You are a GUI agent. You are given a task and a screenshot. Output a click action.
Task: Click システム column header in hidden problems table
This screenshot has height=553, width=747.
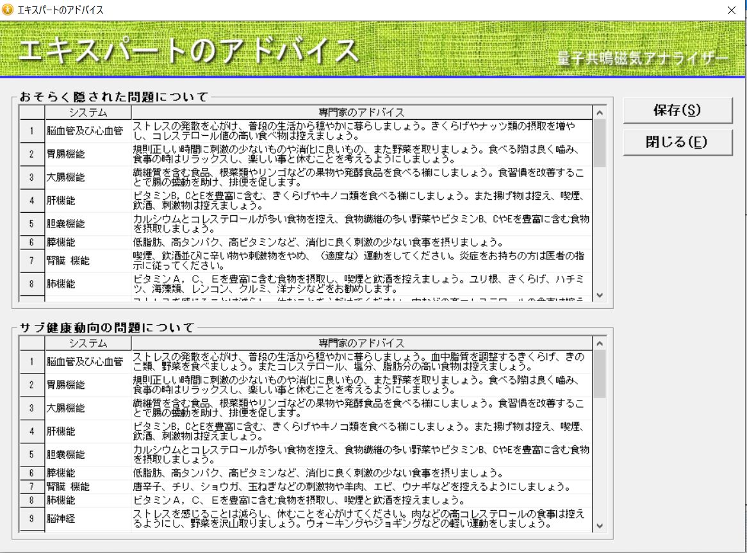(88, 112)
